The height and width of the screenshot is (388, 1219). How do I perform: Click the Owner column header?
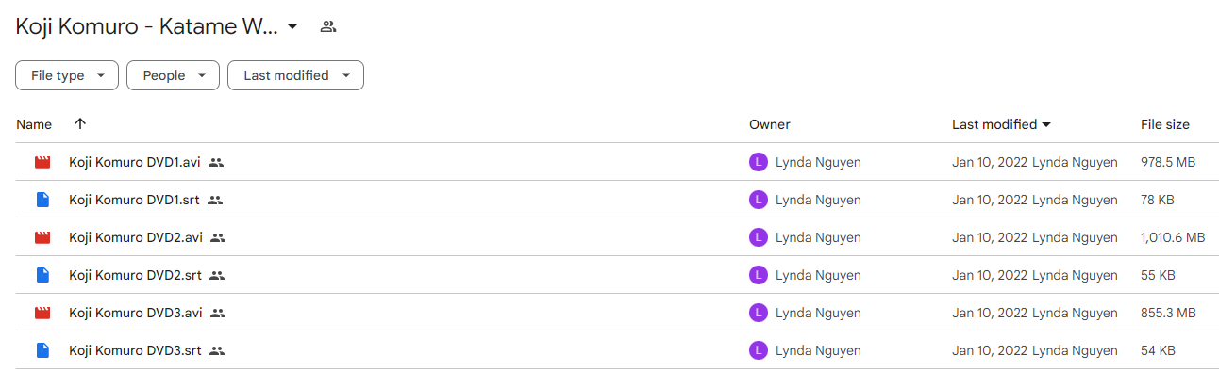click(770, 124)
